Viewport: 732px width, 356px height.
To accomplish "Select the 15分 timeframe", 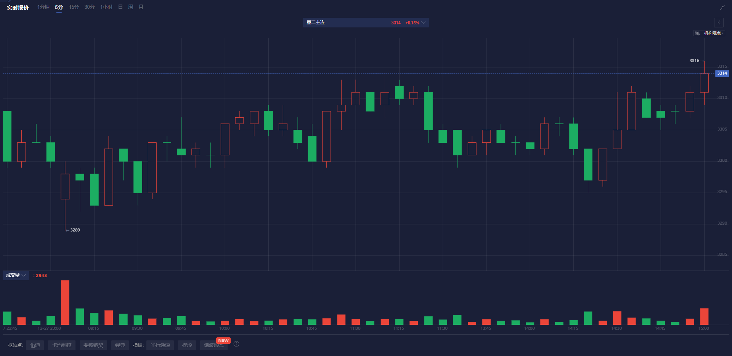I will 74,7.
